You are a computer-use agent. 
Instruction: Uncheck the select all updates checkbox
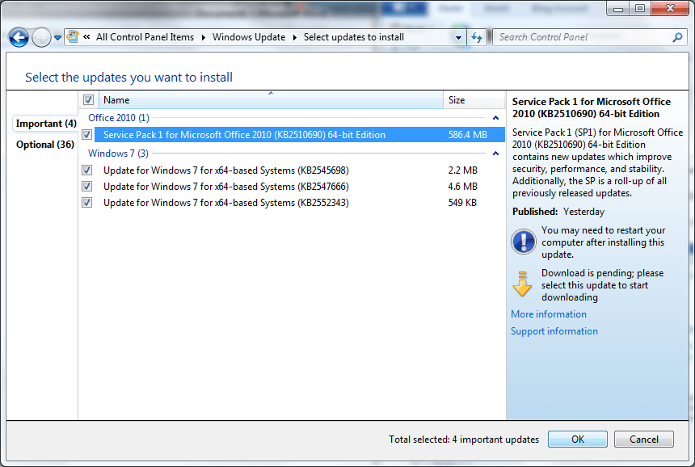click(x=88, y=99)
